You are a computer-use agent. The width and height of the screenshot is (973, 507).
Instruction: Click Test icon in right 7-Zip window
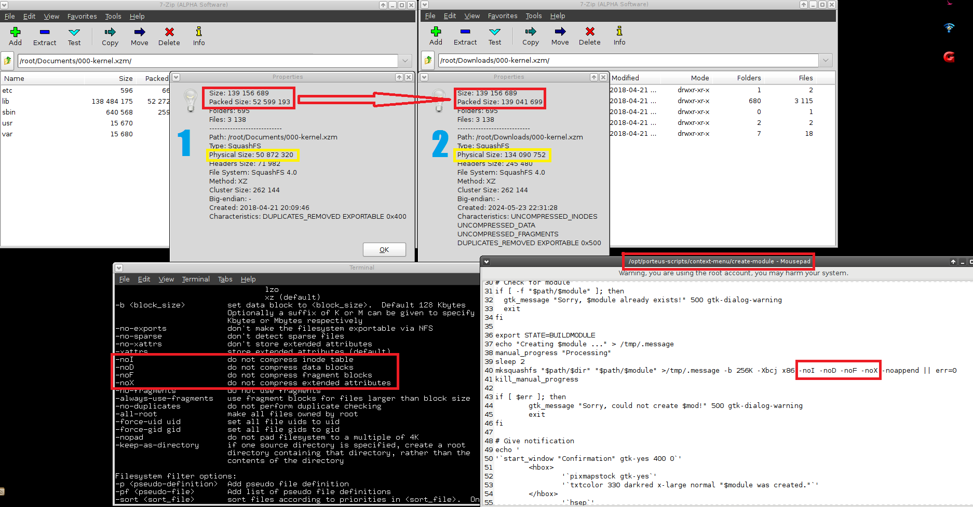click(495, 32)
